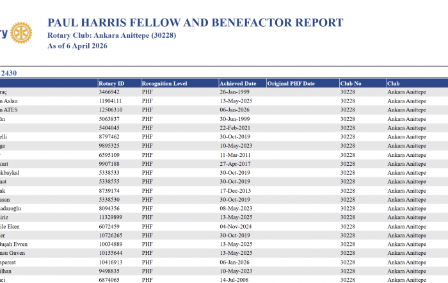The width and height of the screenshot is (448, 283).
Task: Select Rotary ID 9907188
Action: pos(109,164)
